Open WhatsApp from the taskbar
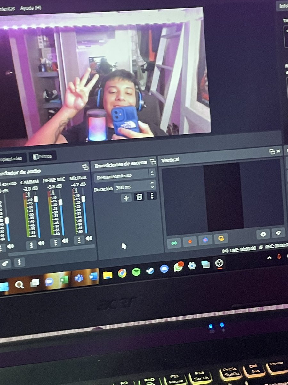 [x=178, y=267]
